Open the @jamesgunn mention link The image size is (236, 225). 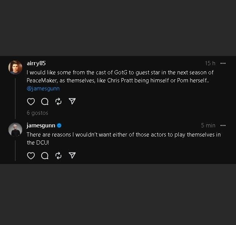43,88
